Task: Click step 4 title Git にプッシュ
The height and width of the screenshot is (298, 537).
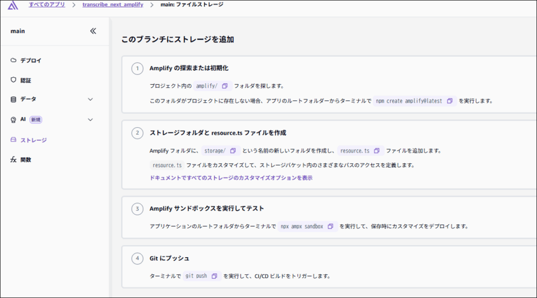Action: (169, 258)
